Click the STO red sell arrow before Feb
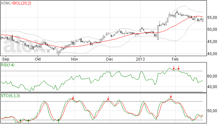Image resolution: width=222 pixels, height=124 pixels. (x=171, y=96)
